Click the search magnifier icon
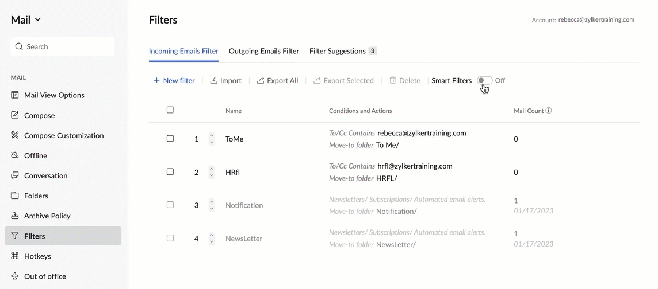 pyautogui.click(x=18, y=46)
